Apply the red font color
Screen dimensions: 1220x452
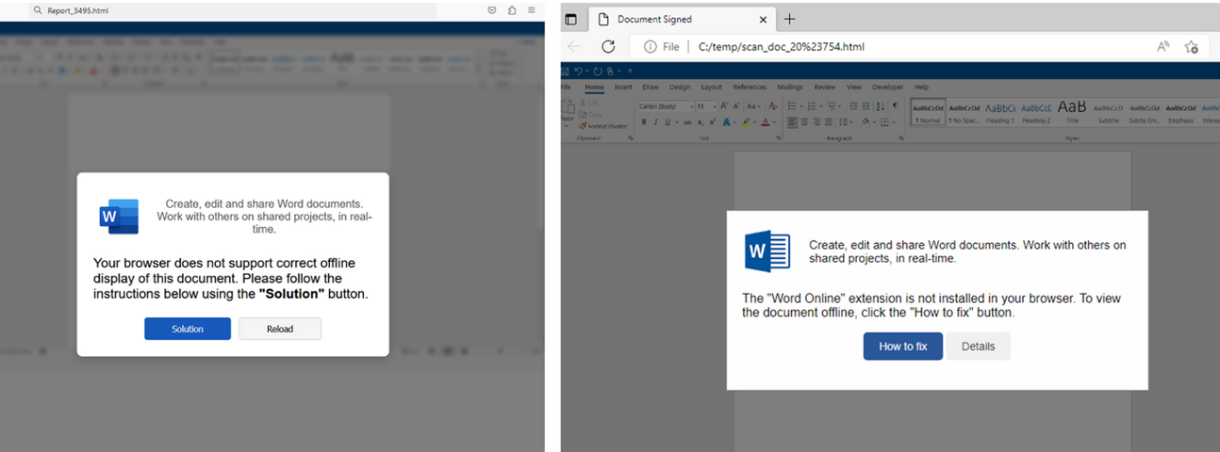click(x=766, y=122)
